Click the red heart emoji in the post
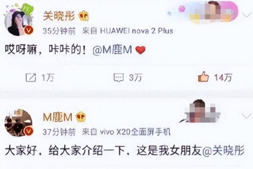The height and width of the screenshot is (169, 253). [x=140, y=50]
